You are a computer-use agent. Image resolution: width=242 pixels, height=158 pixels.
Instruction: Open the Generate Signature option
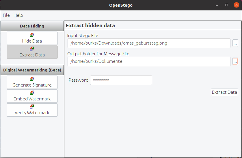tap(32, 82)
